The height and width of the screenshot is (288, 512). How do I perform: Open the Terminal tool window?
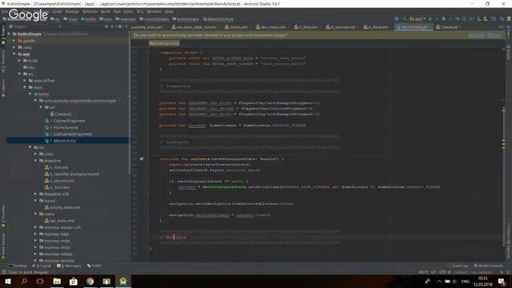(x=18, y=266)
